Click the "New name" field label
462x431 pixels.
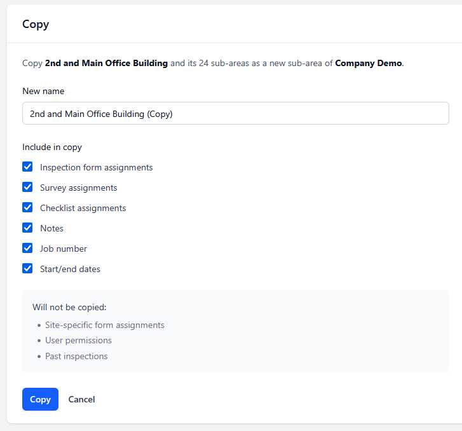[43, 92]
